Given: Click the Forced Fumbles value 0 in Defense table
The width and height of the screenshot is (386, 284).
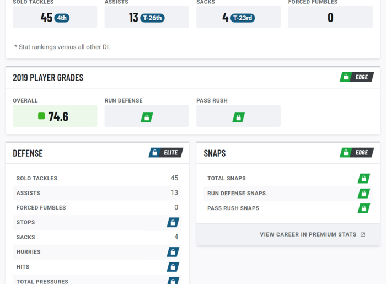Looking at the screenshot, I should tap(176, 207).
